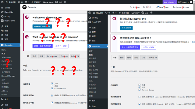Open the templates folder icon in the right window sidebar

pos(90,101)
